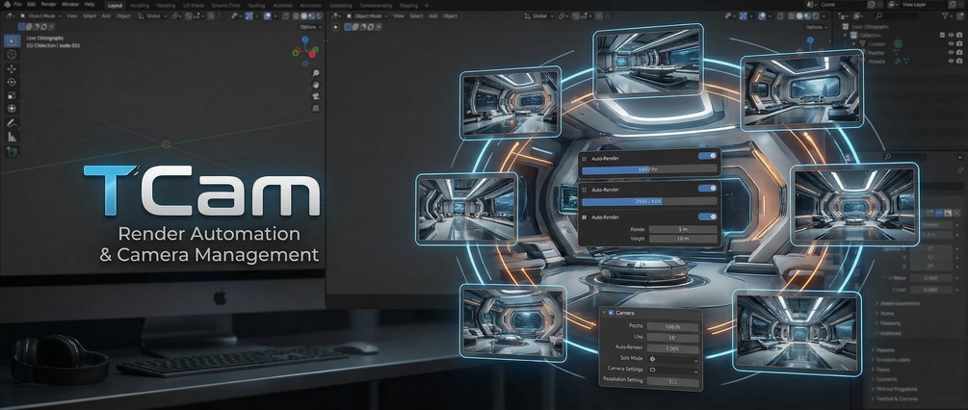Collapse the Collection tree arrow in outliner
968x410 pixels.
click(x=847, y=36)
